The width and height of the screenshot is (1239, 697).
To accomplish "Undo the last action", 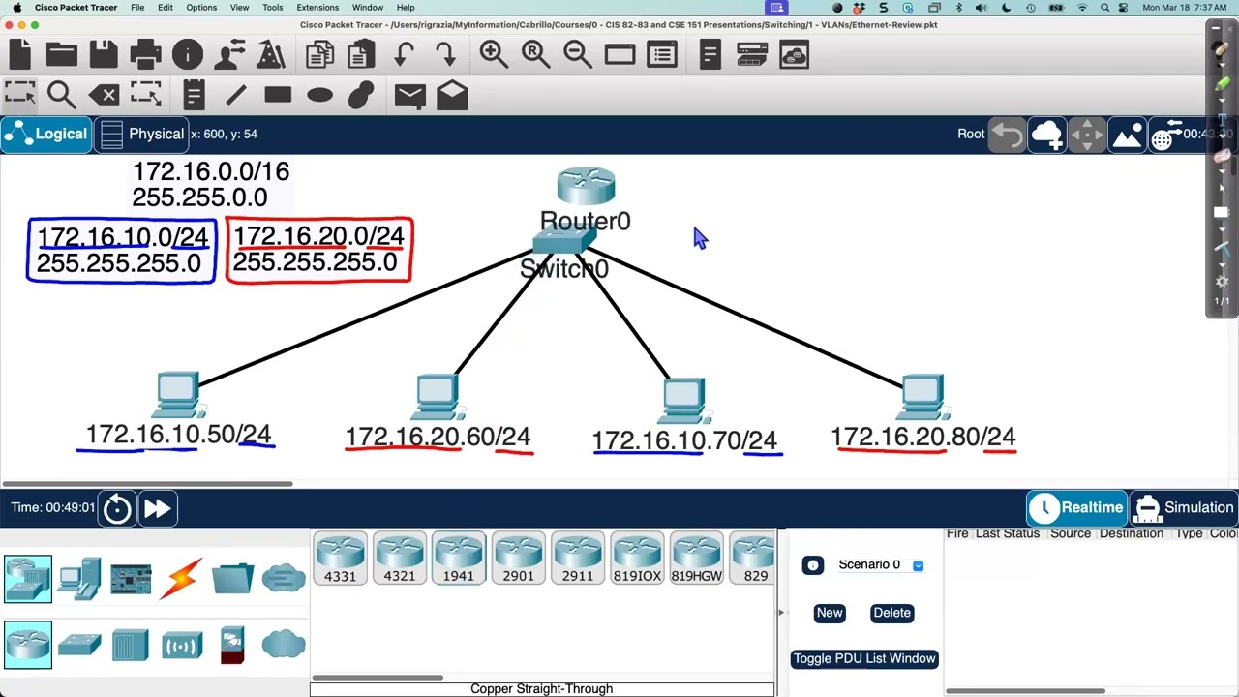I will click(x=404, y=55).
